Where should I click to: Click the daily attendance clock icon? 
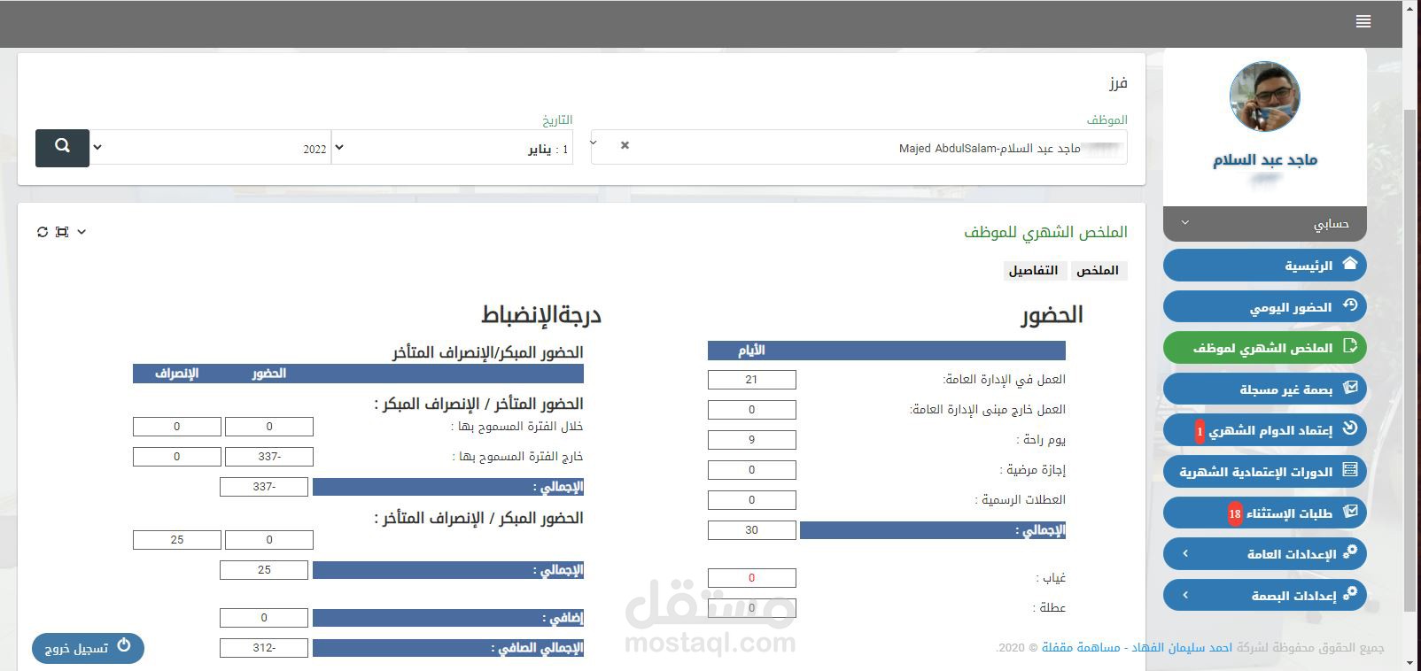(x=1349, y=305)
